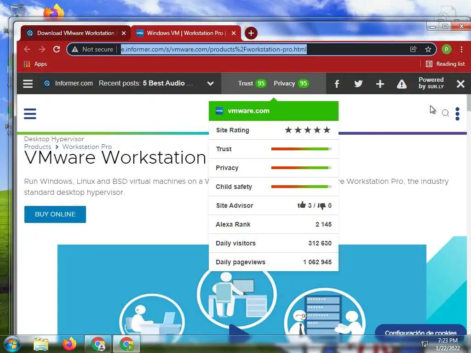Reload the current page
Viewport: 471px width, 353px height.
tap(57, 49)
